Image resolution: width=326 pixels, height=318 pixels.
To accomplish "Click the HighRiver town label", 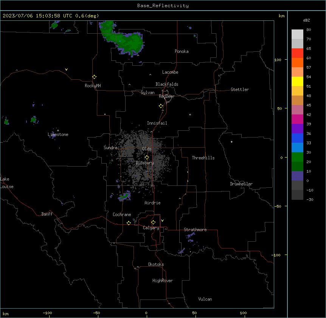I will (x=163, y=281).
